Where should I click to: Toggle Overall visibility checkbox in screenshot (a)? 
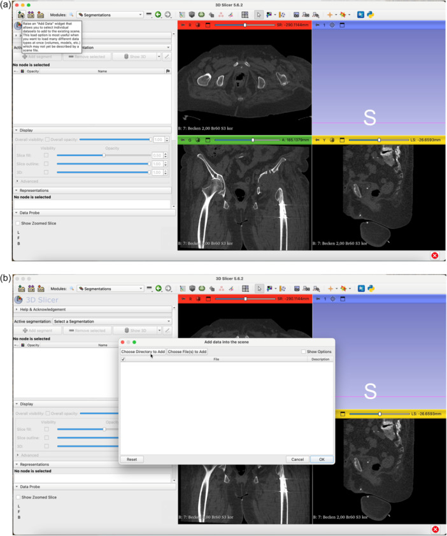(x=48, y=140)
